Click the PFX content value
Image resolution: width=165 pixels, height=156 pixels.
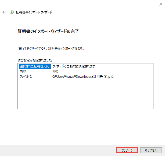pos(55,72)
